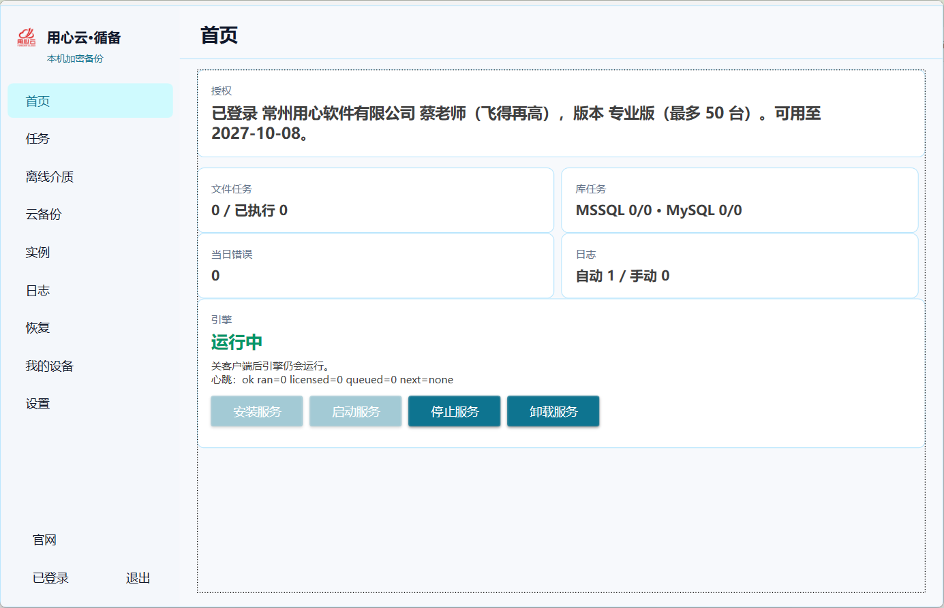Screen dimensions: 944x608
Task: Click the '当日错误' card label
Action: pos(232,254)
